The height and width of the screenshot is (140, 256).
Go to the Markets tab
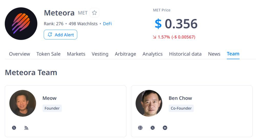coord(76,54)
